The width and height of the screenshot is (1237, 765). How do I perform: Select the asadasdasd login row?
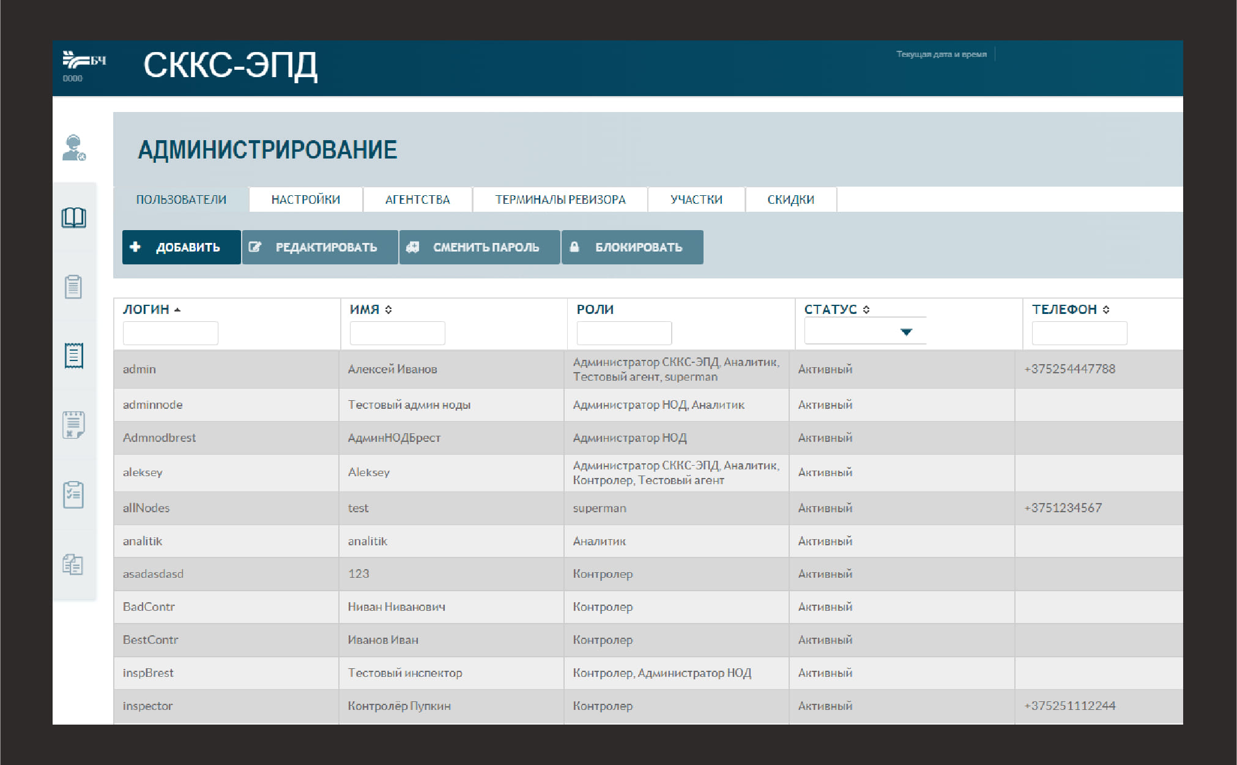[x=648, y=574]
